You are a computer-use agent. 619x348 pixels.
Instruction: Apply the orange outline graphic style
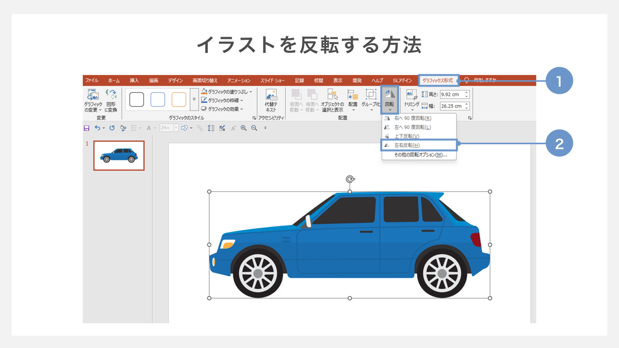pyautogui.click(x=179, y=100)
